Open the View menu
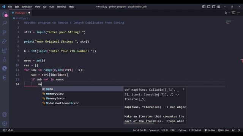Screen dimensions: 243x136 (38, 7)
